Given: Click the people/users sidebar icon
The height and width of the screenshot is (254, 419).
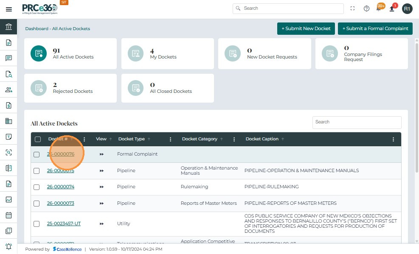Looking at the screenshot, I should tap(8, 90).
